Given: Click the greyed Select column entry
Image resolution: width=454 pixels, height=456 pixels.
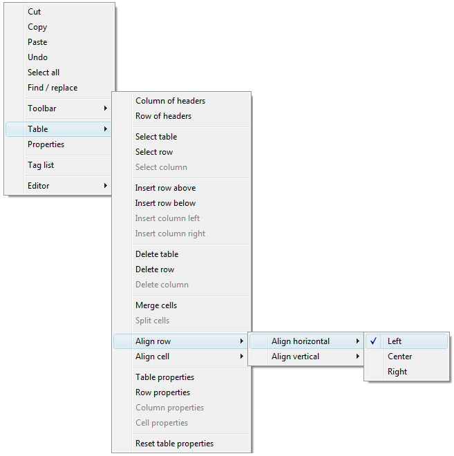Looking at the screenshot, I should click(x=182, y=167).
